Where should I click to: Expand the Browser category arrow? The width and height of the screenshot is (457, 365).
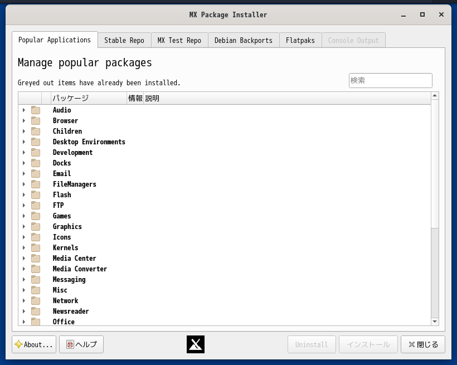(x=24, y=121)
